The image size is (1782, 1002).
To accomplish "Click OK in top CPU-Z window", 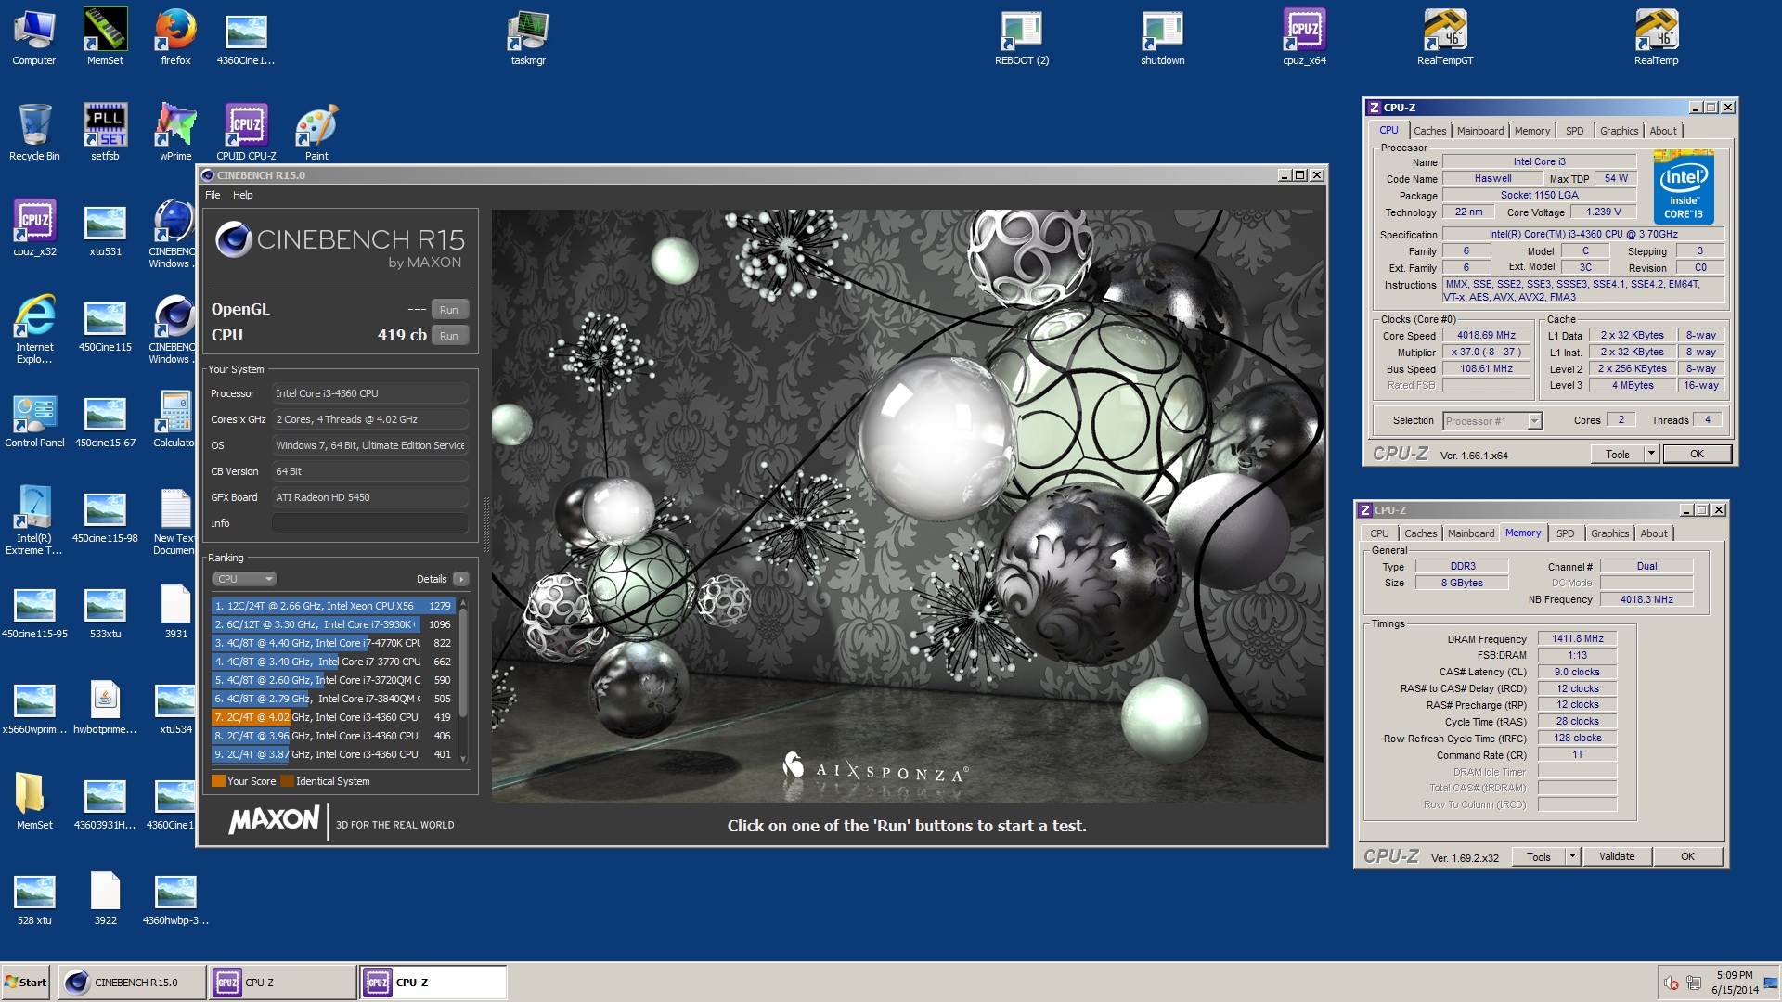I will (x=1697, y=455).
